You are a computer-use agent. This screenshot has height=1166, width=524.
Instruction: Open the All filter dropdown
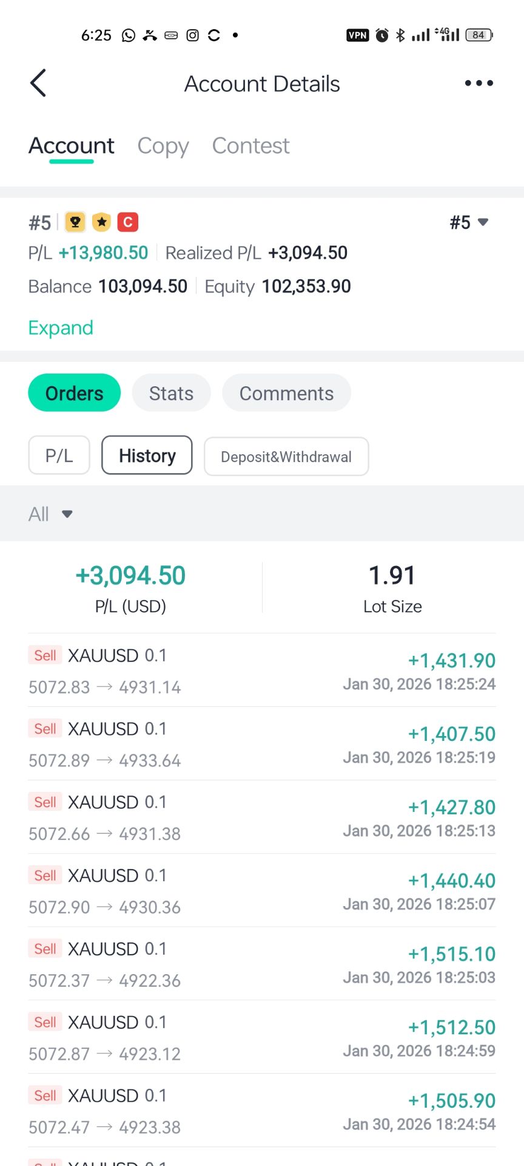pos(50,514)
